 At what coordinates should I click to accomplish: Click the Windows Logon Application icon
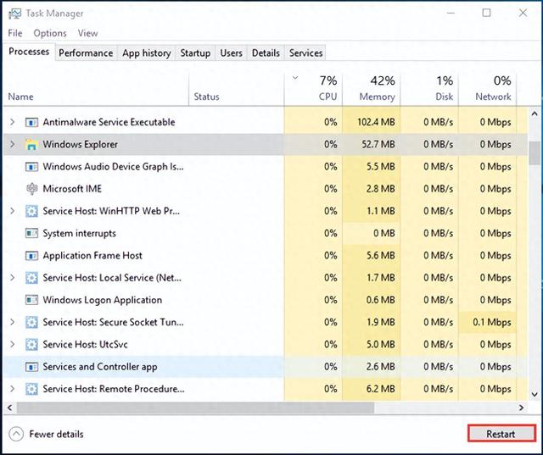(x=31, y=300)
